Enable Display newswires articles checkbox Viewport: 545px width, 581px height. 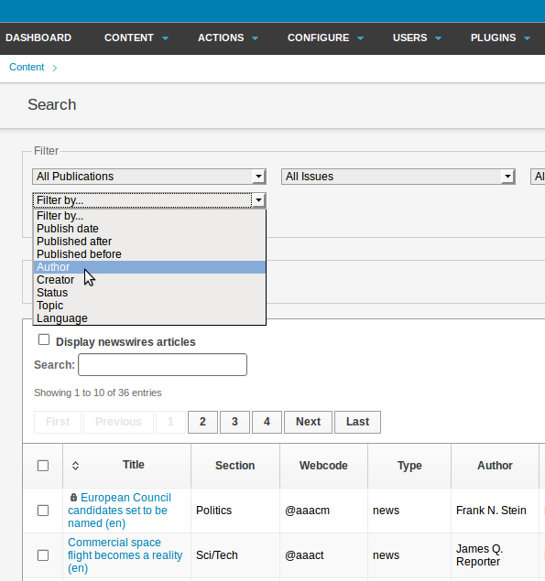click(x=44, y=339)
